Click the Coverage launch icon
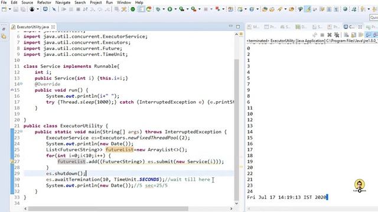Screen dimensions: 378x212 point(182,9)
